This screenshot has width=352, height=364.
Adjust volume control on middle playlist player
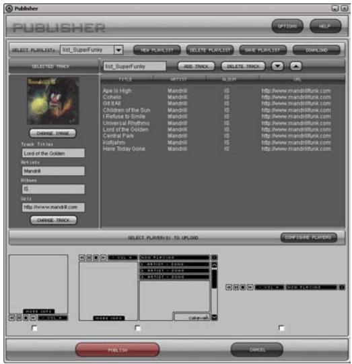(122, 257)
